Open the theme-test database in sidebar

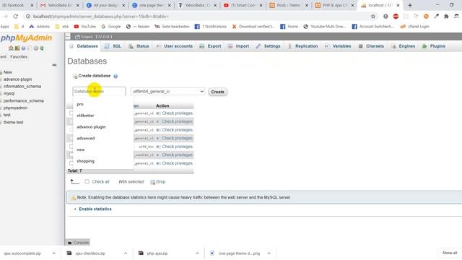(13, 122)
